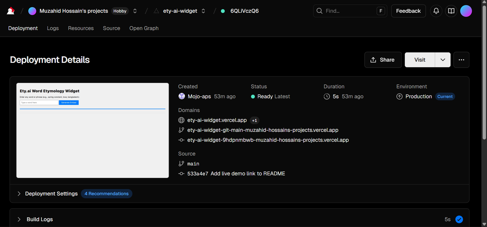Click the globe icon next to domain

tap(181, 120)
